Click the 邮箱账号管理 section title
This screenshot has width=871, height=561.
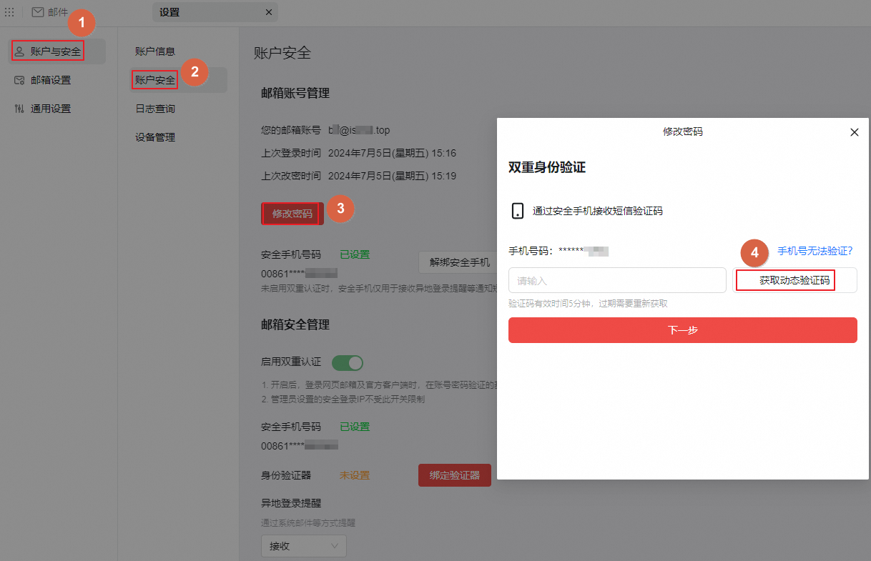point(295,94)
